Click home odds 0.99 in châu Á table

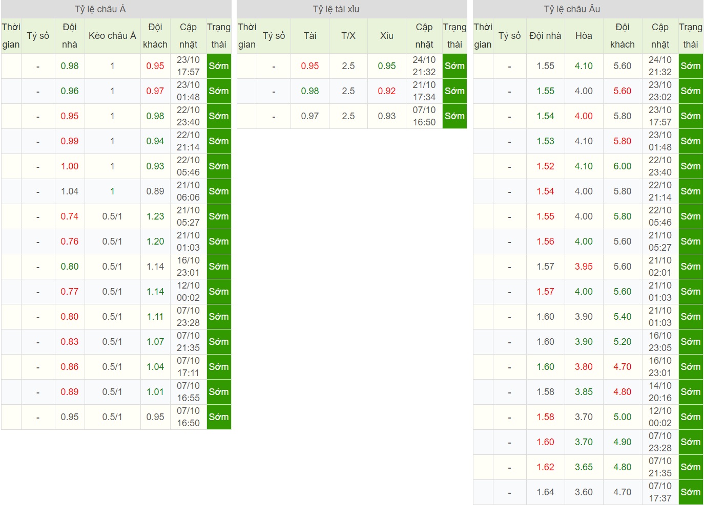point(70,141)
